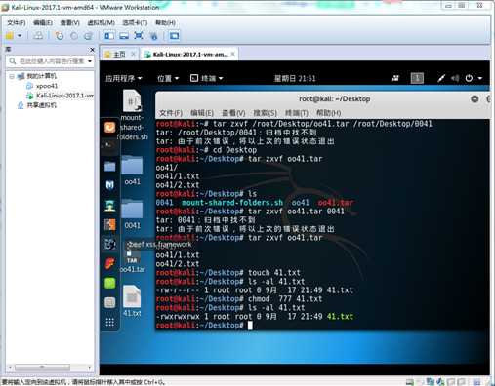Open VMware 选项卡(T) menu
The image size is (495, 386).
point(135,22)
